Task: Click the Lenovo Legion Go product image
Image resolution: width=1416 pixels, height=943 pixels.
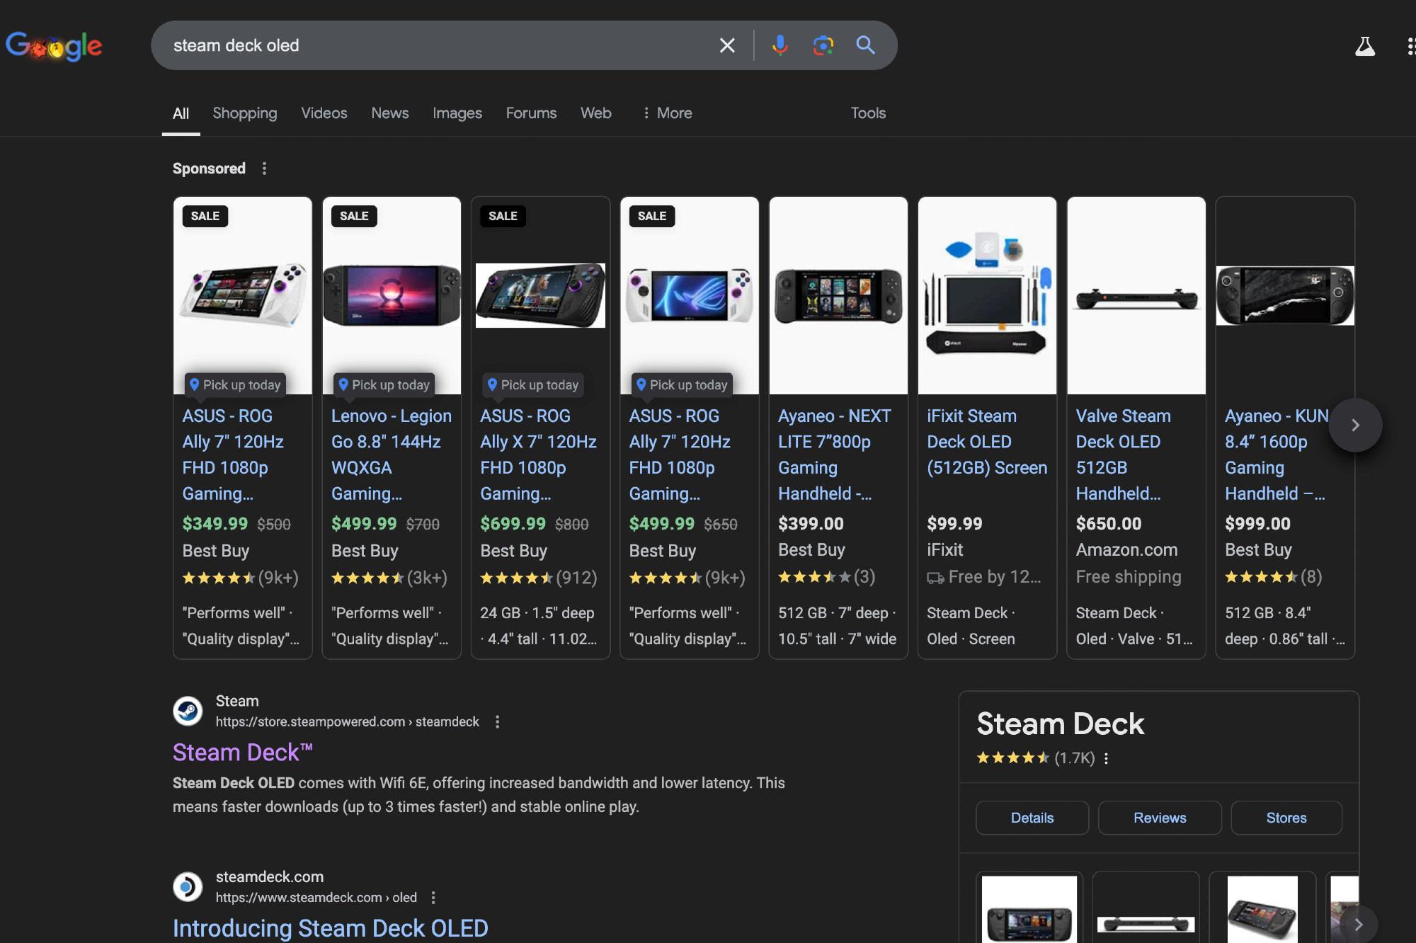Action: point(392,295)
